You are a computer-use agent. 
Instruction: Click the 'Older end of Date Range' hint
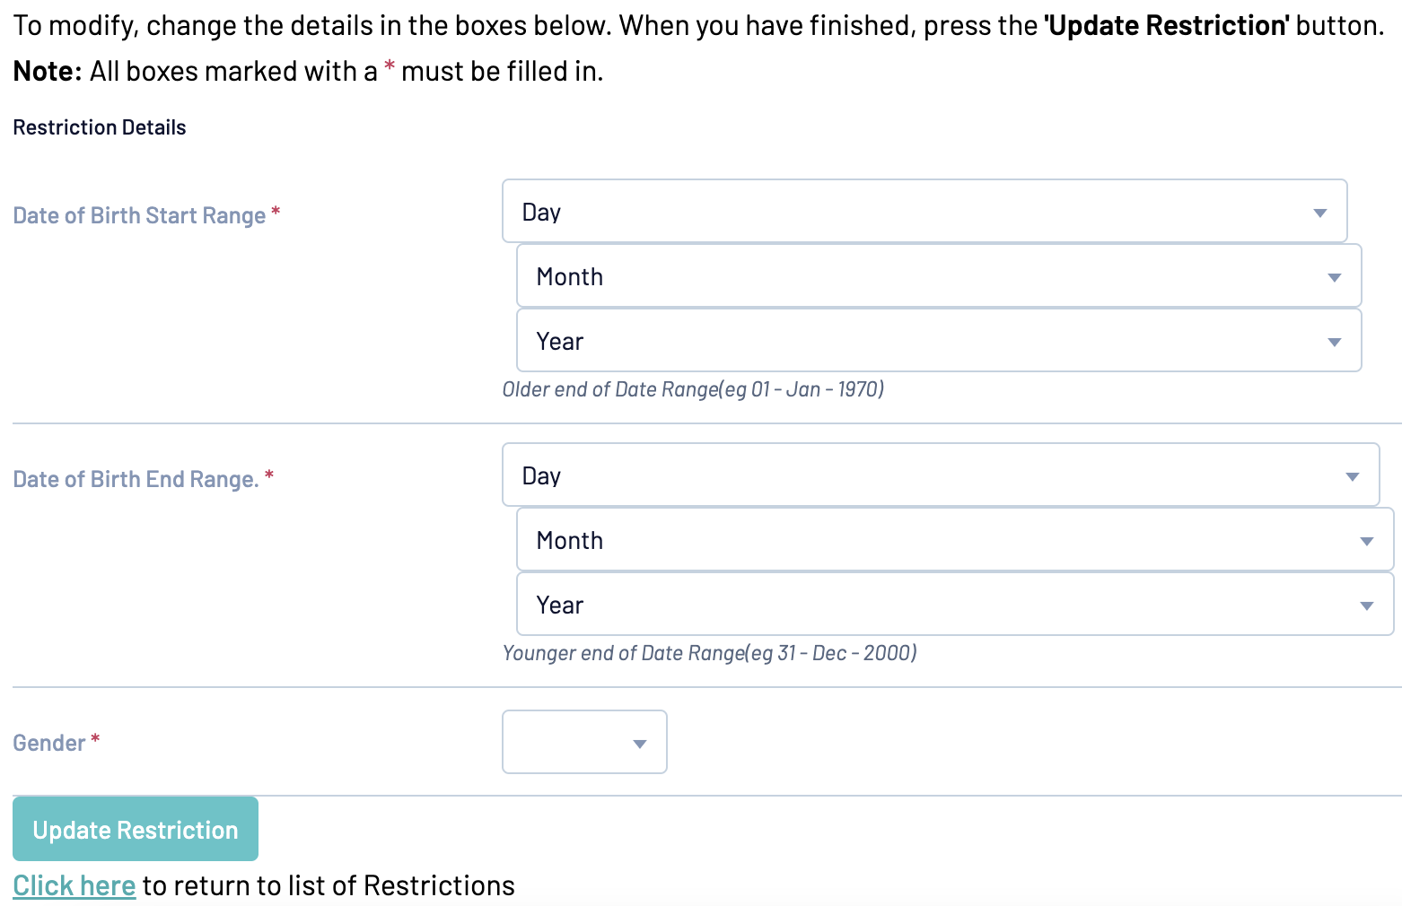coord(693,389)
